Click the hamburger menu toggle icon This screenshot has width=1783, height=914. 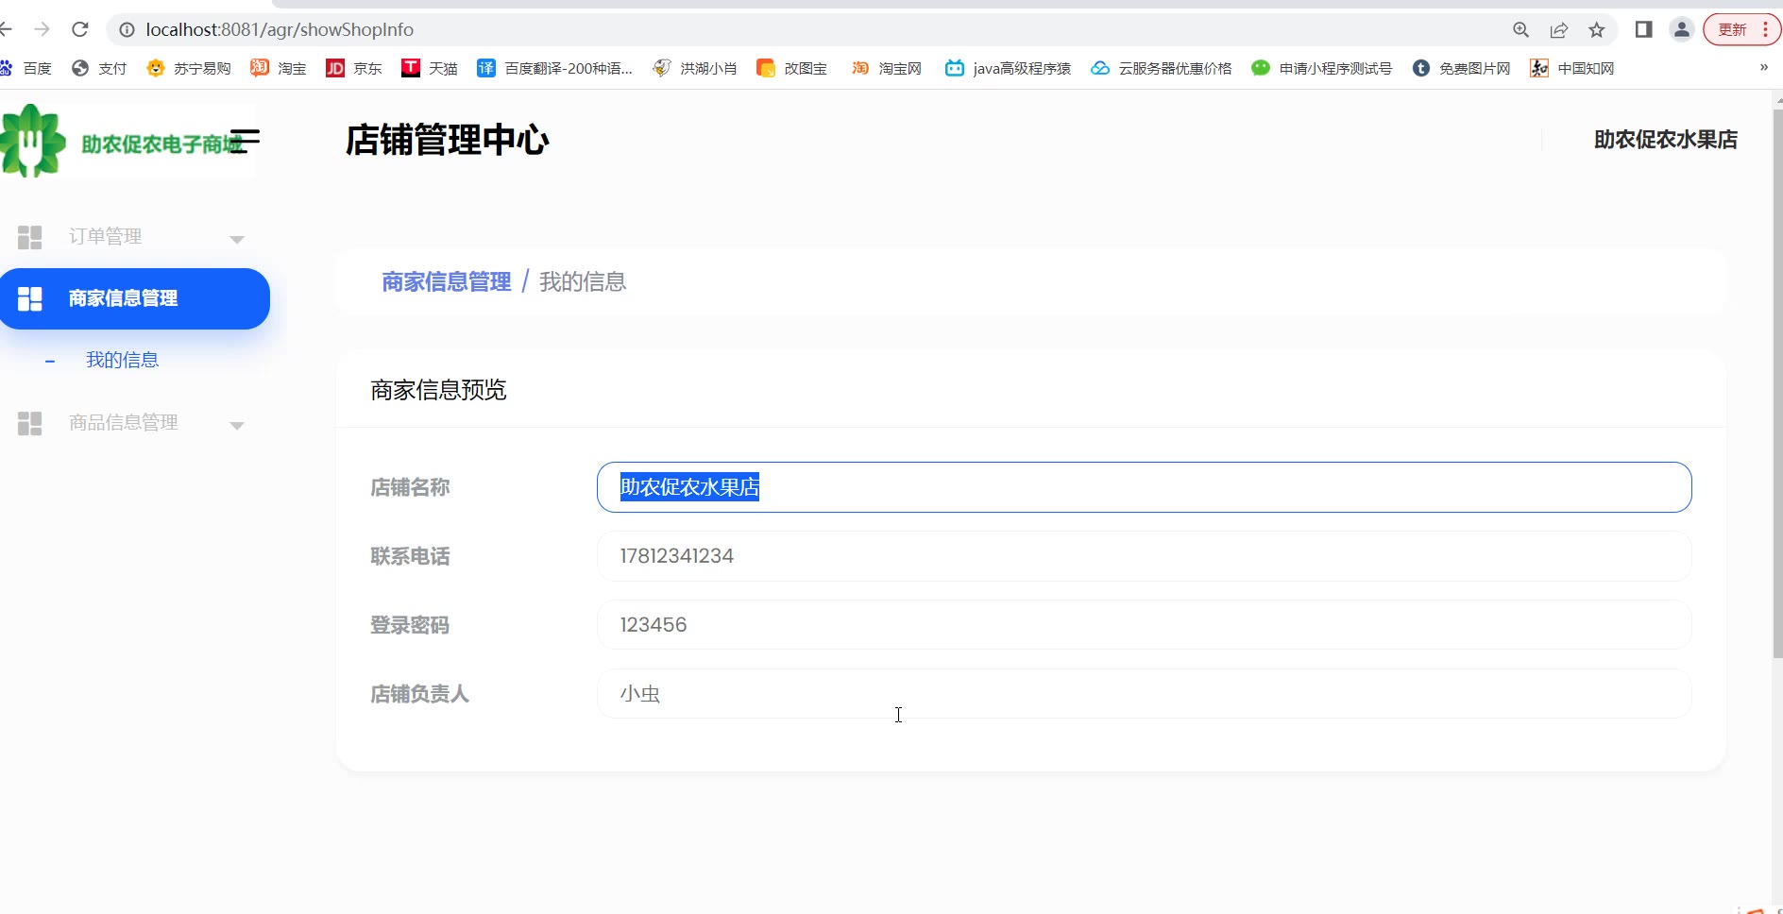(x=245, y=141)
